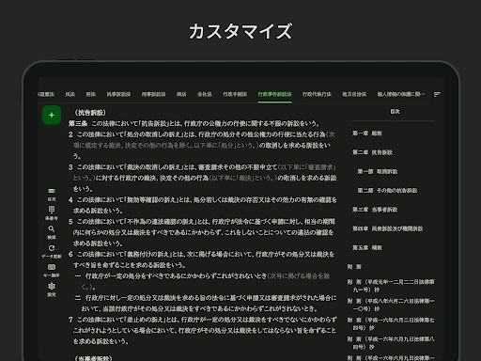Screen dimensions: 481x361
Task: Jump to 第二章 抗告訴訟 in contents
Action: [372, 152]
